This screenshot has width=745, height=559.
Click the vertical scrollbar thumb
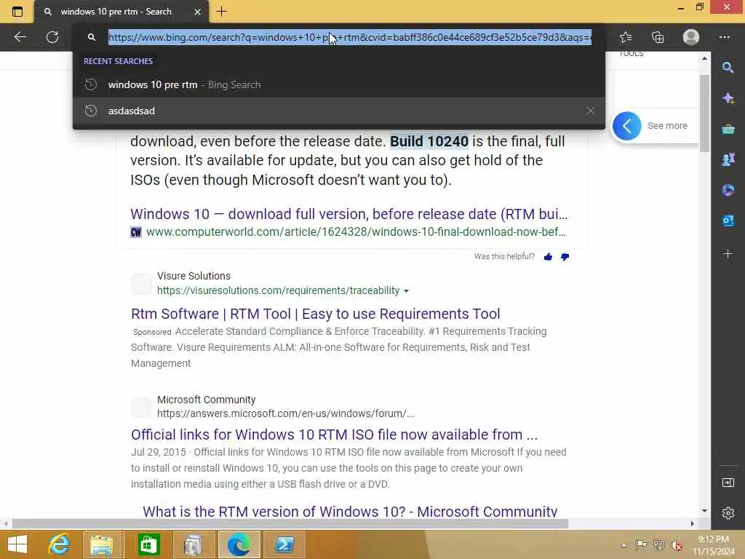point(704,113)
